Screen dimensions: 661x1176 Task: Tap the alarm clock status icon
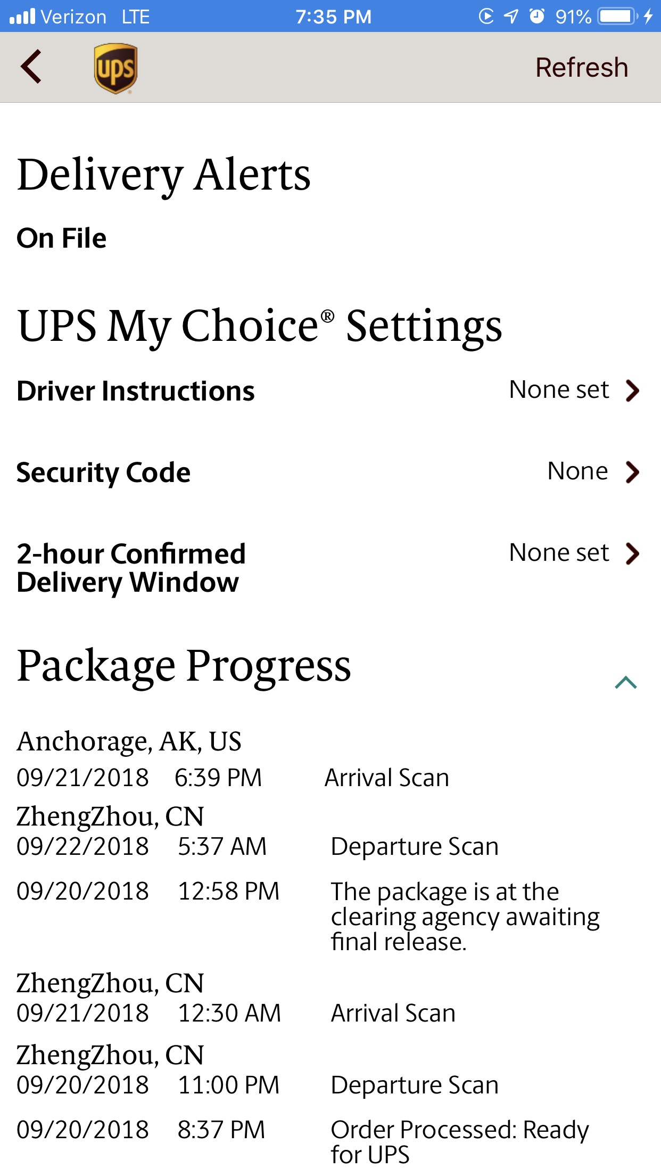click(x=537, y=17)
